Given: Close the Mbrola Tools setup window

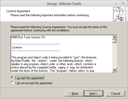Looking at the screenshot, I should coord(123,4).
